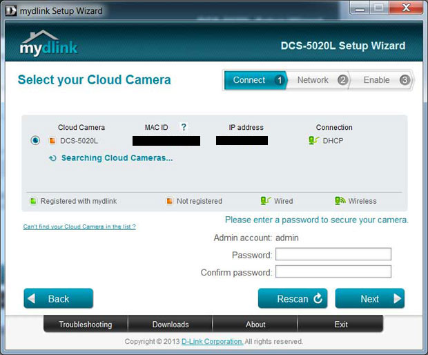
Task: Open the About section
Action: 255,324
